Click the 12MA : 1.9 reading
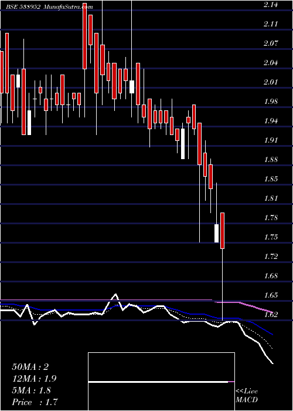Screen dimensions: 293x411 tap(34, 379)
